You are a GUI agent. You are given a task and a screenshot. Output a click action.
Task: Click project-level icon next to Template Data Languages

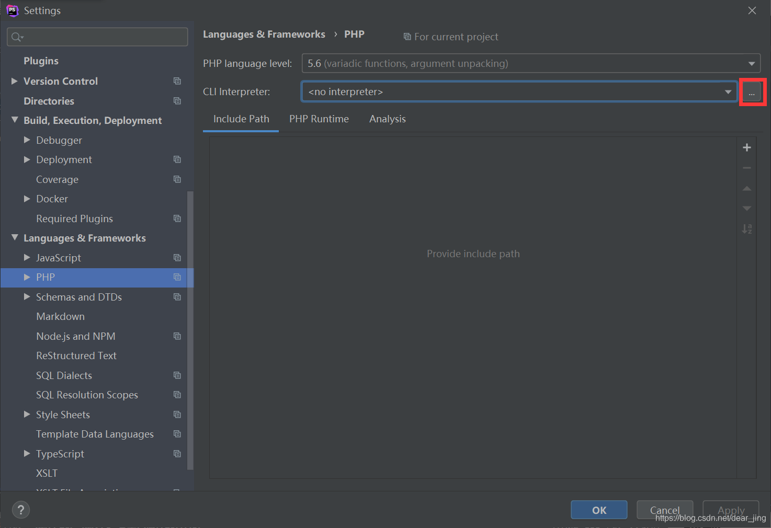pyautogui.click(x=177, y=434)
